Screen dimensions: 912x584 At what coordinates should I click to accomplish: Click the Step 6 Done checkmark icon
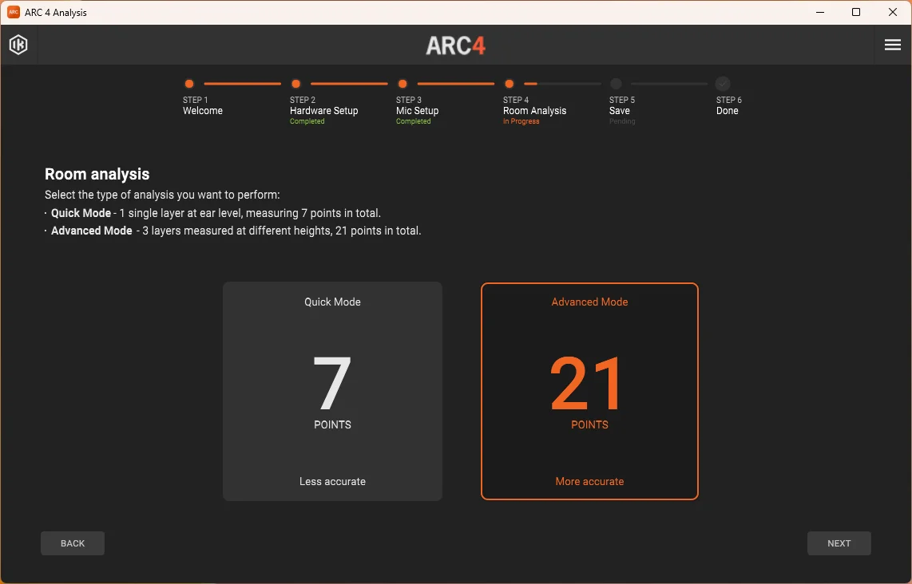723,84
